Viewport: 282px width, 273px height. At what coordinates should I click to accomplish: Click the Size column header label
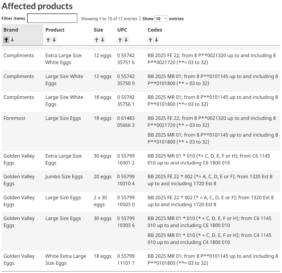[x=98, y=30]
